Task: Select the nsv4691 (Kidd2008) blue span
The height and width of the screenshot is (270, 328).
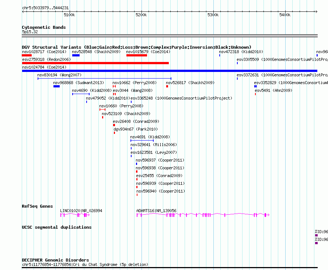Action: point(142,141)
